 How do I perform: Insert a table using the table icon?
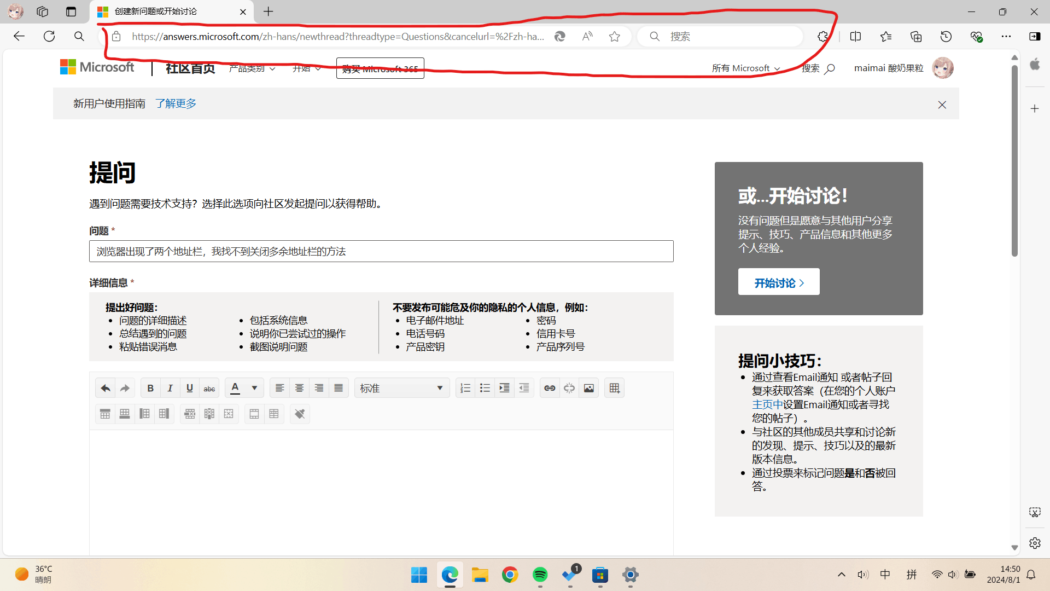[615, 388]
